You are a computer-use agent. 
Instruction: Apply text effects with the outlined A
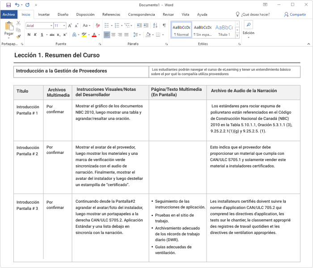[74, 35]
